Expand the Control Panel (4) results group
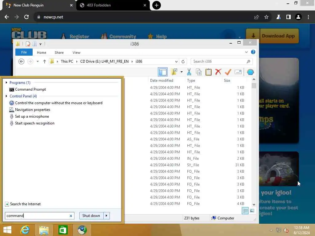 6,96
